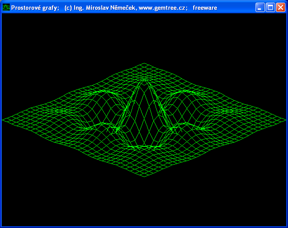The image size is (288, 228).
Task: Close the Prostorové grafy window
Action: pos(280,8)
